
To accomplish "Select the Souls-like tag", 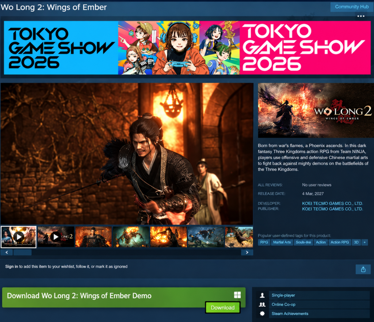I will tap(303, 242).
